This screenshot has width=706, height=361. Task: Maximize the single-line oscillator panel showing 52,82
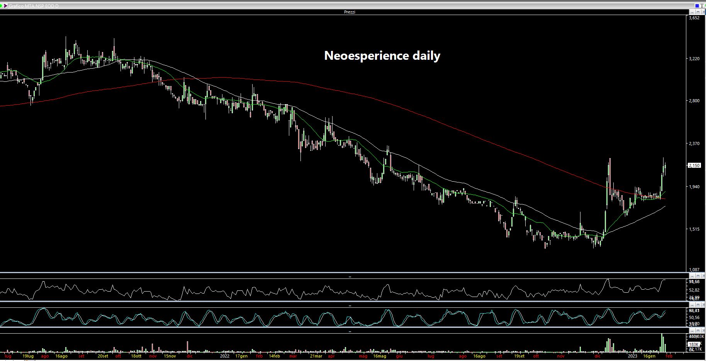(x=698, y=276)
